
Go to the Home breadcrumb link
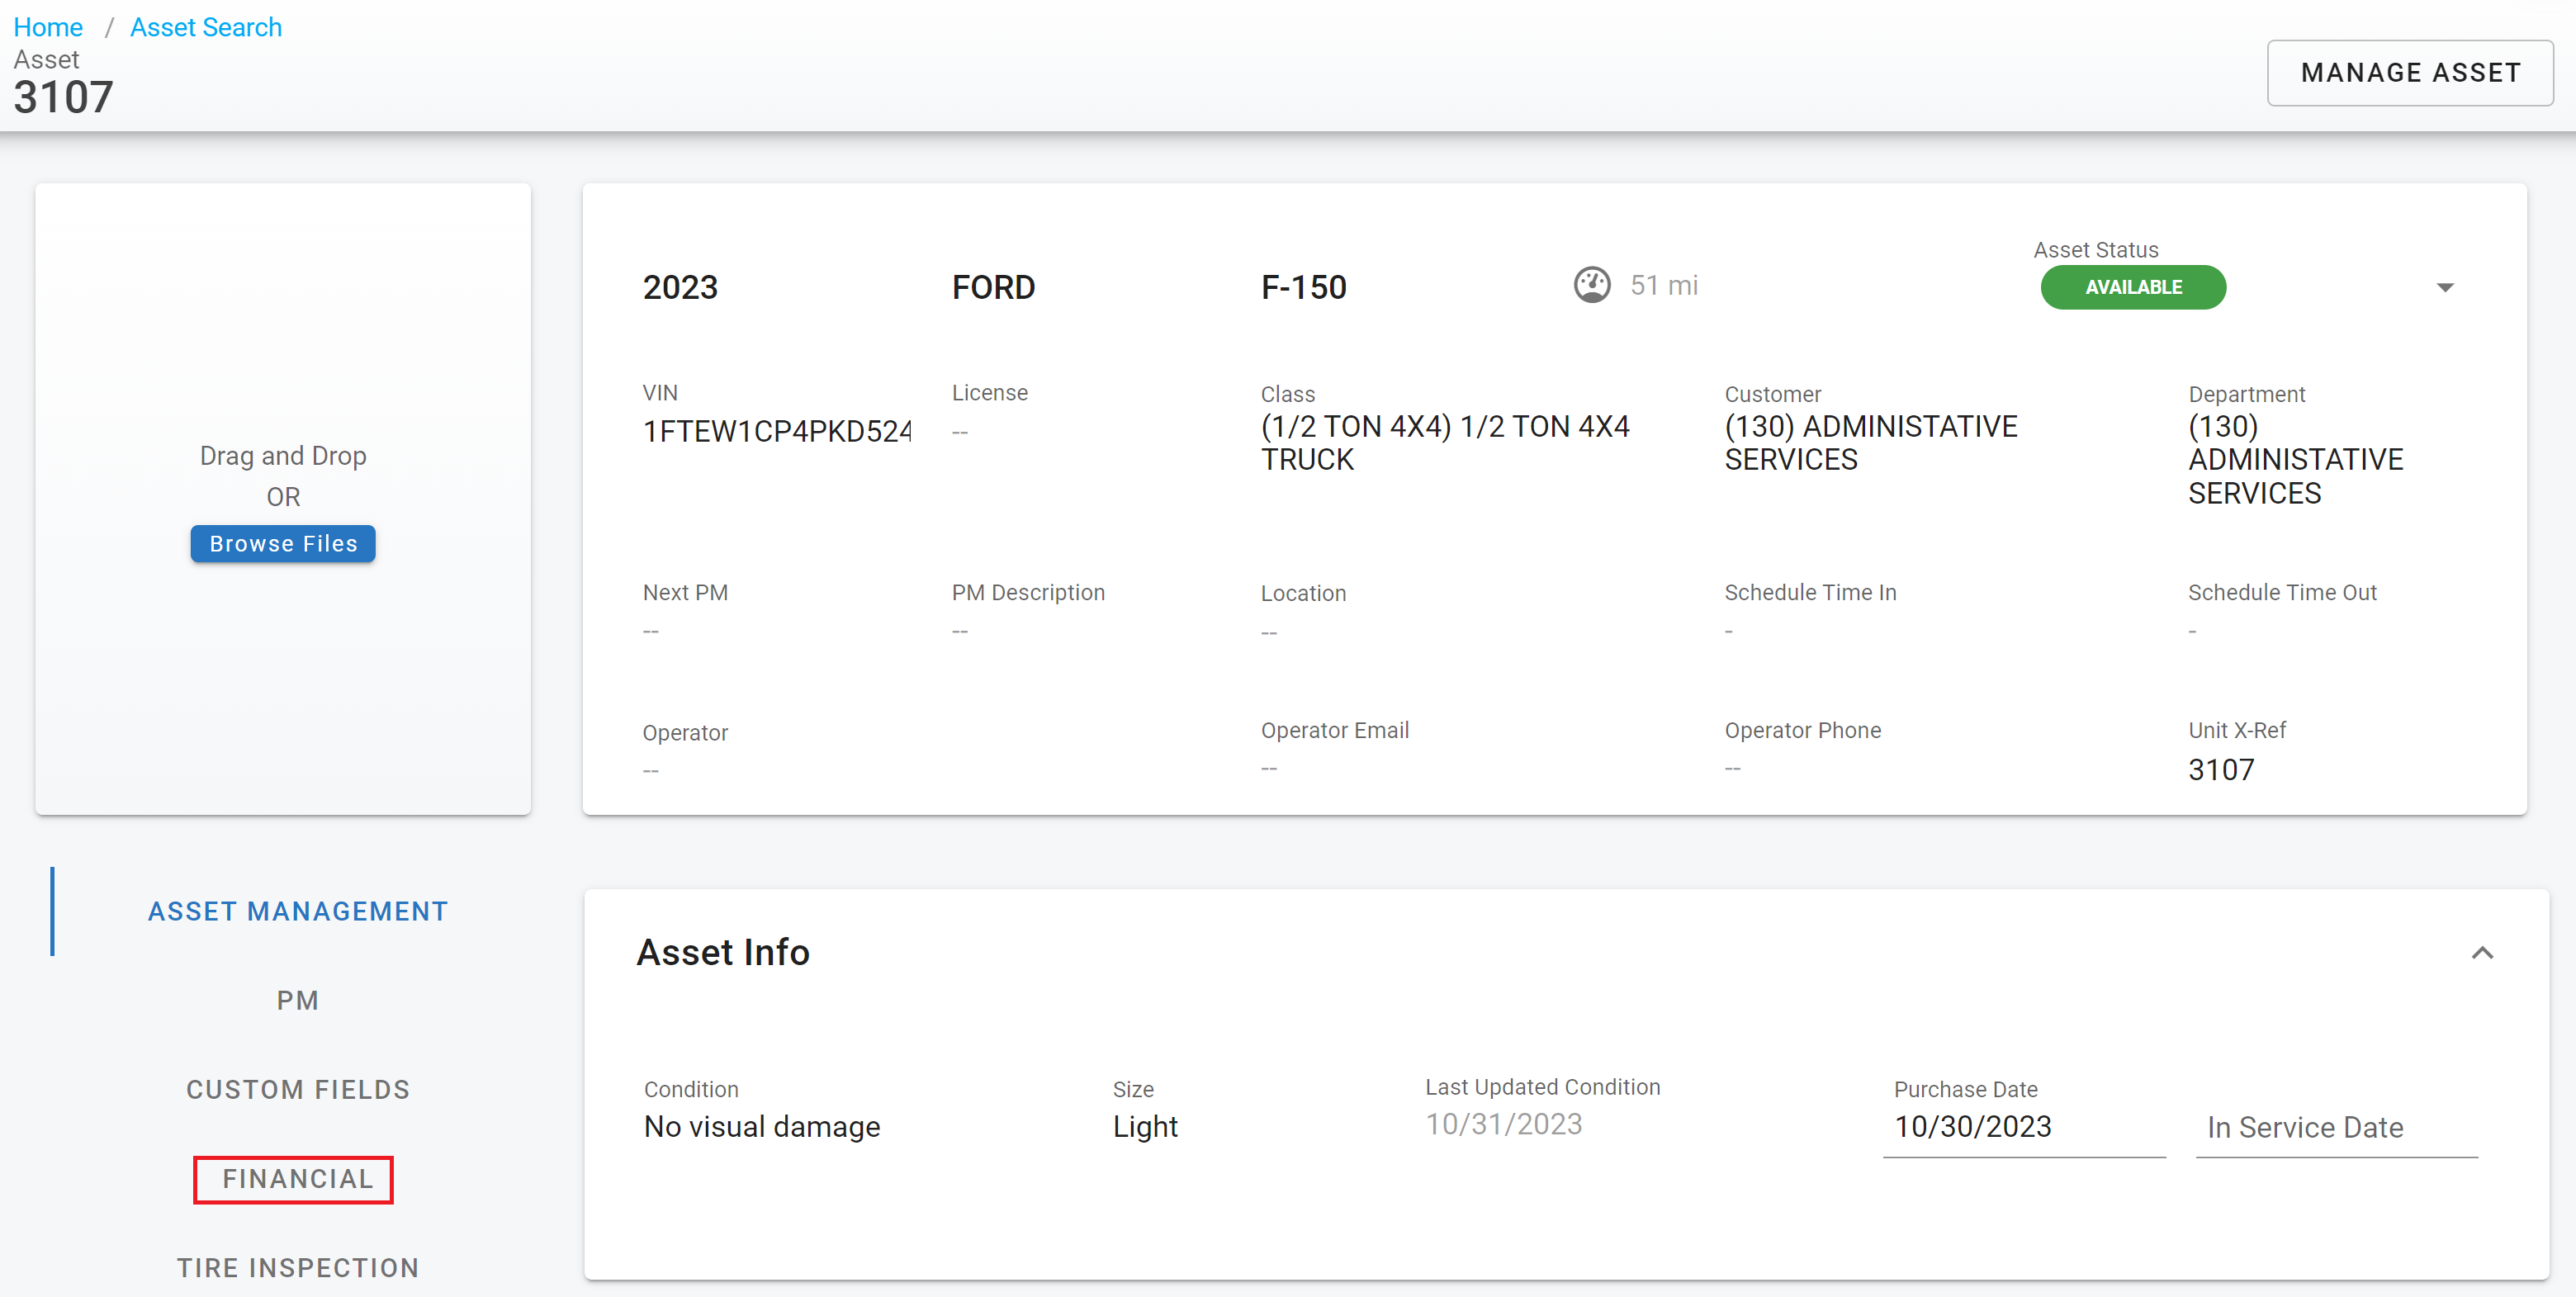(x=48, y=27)
